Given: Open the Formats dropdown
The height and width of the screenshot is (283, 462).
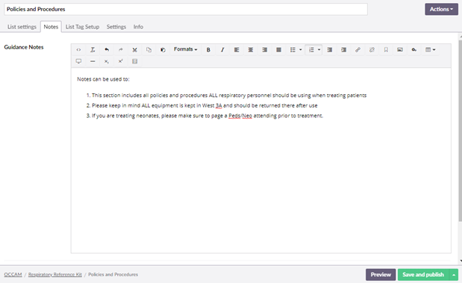Looking at the screenshot, I should 185,49.
